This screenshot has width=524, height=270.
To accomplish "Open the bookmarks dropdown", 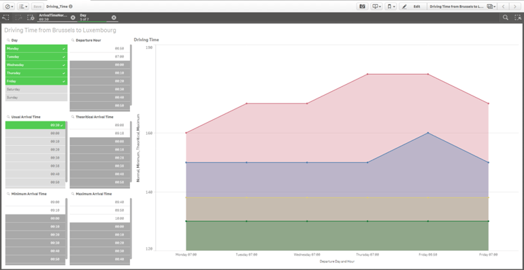I will (x=391, y=6).
